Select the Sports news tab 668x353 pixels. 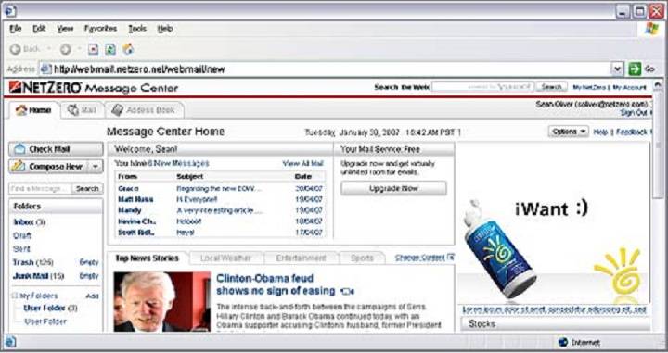(362, 258)
